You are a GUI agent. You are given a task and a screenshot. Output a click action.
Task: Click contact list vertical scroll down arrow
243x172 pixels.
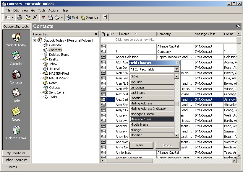[x=239, y=156]
